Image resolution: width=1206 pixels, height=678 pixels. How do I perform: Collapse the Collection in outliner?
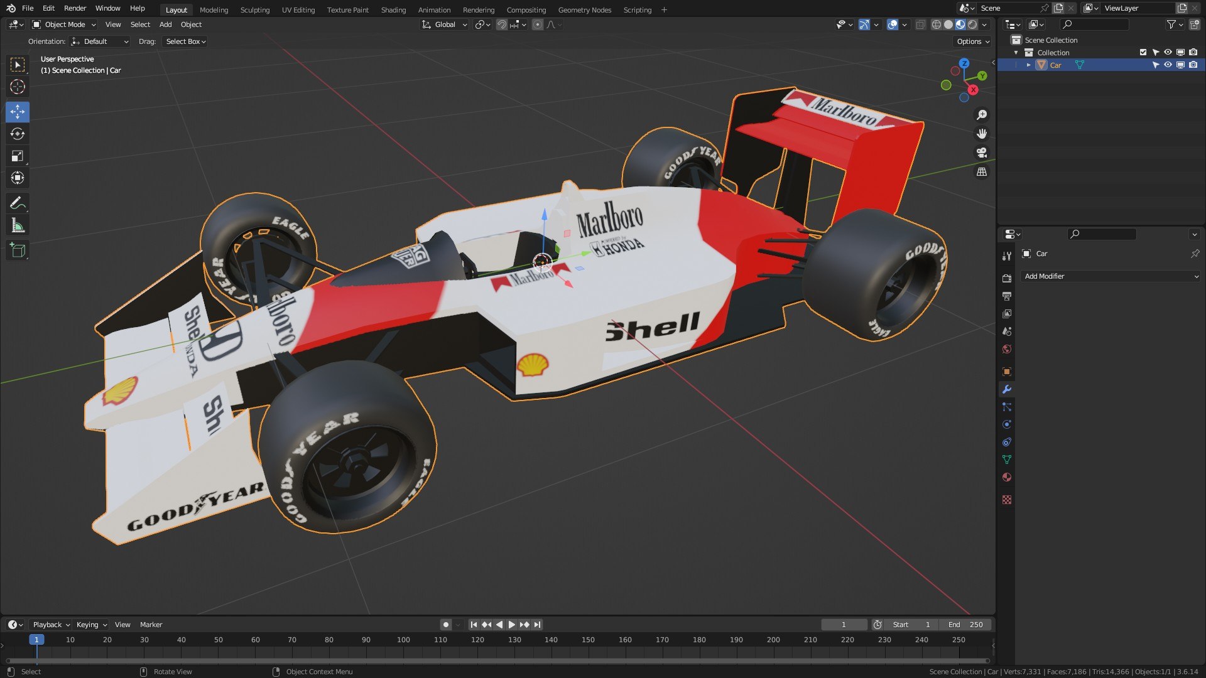click(x=1016, y=52)
